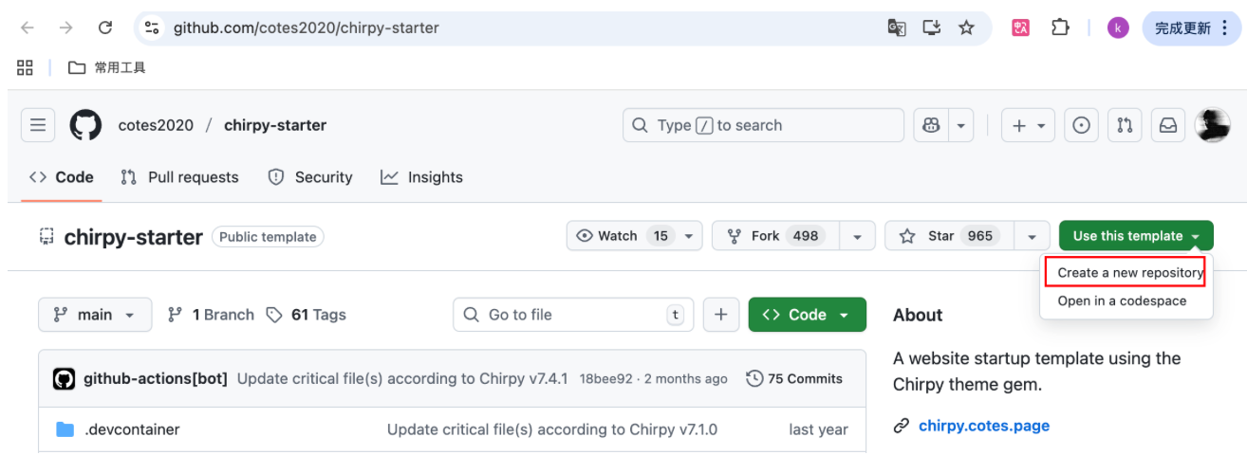Image resolution: width=1247 pixels, height=455 pixels.
Task: Open the .devcontainer commit message for Chirpy v7.1.0
Action: point(552,429)
